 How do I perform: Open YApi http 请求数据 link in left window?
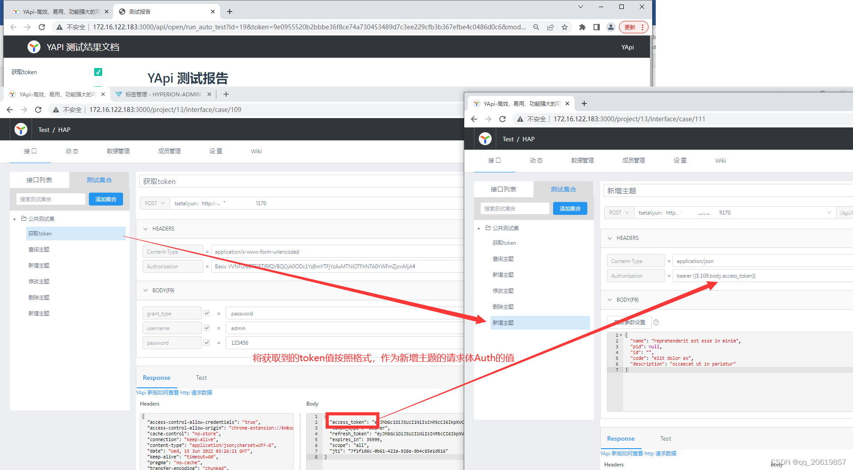tap(174, 393)
